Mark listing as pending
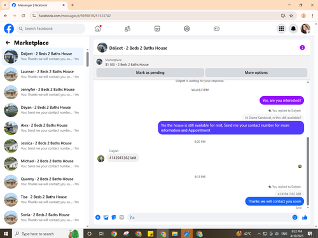 (x=150, y=73)
